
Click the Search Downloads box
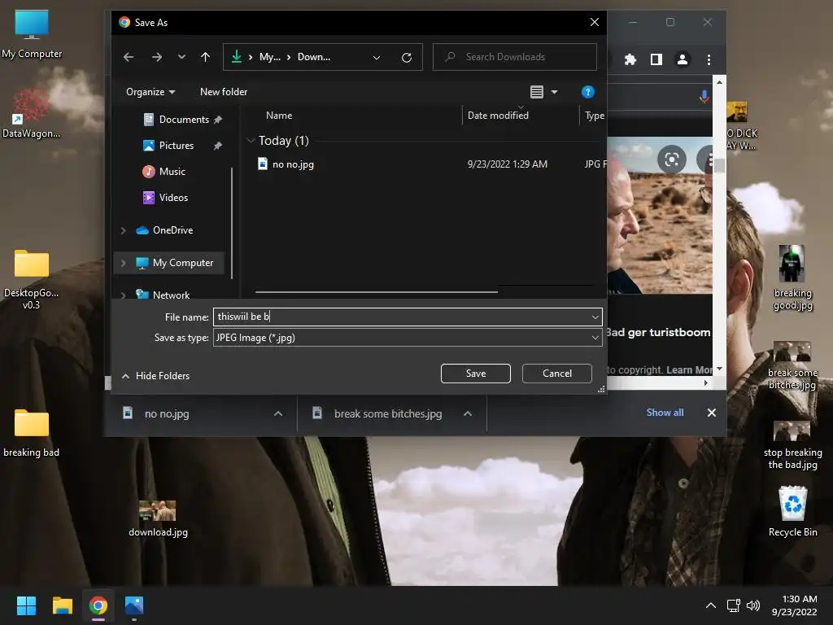[515, 57]
